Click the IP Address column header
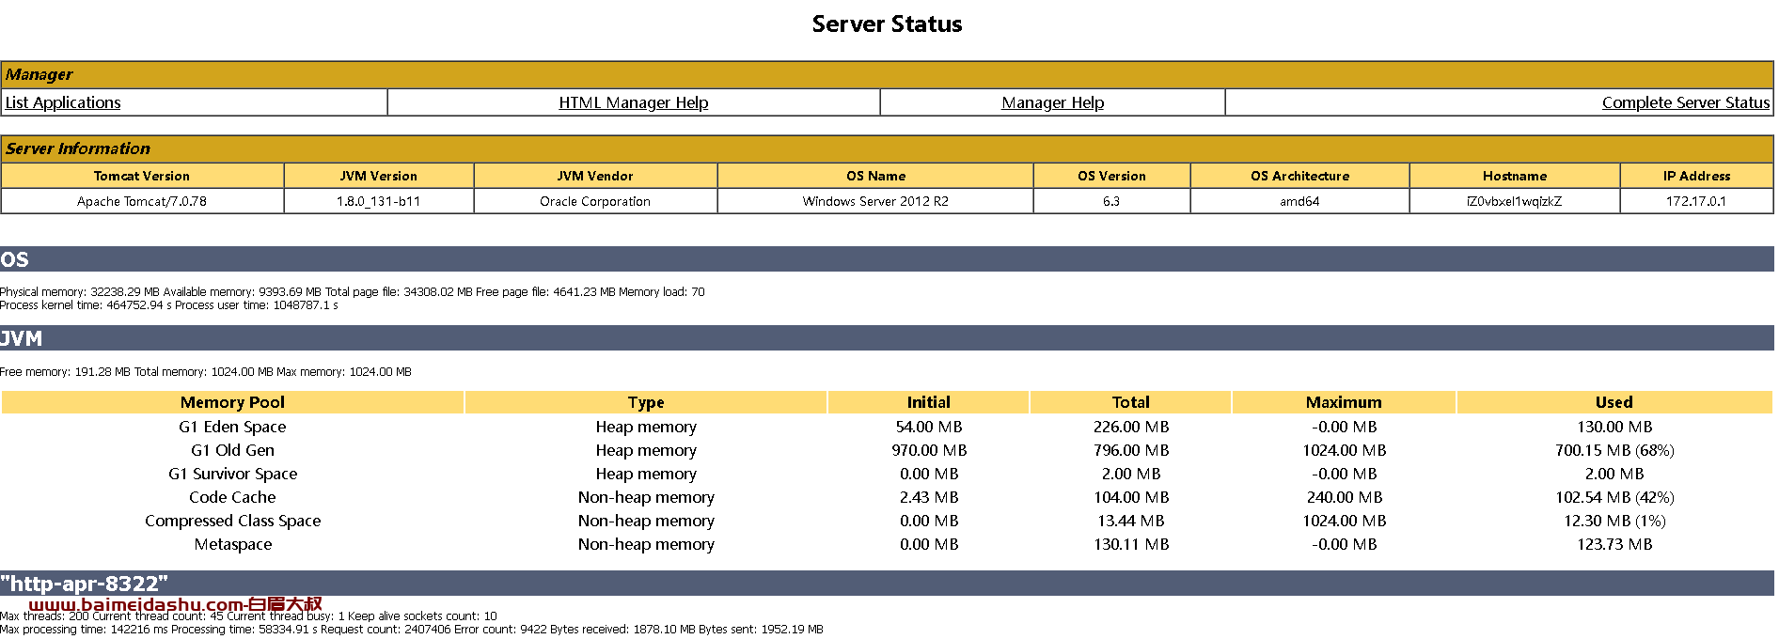This screenshot has width=1779, height=639. pyautogui.click(x=1696, y=176)
